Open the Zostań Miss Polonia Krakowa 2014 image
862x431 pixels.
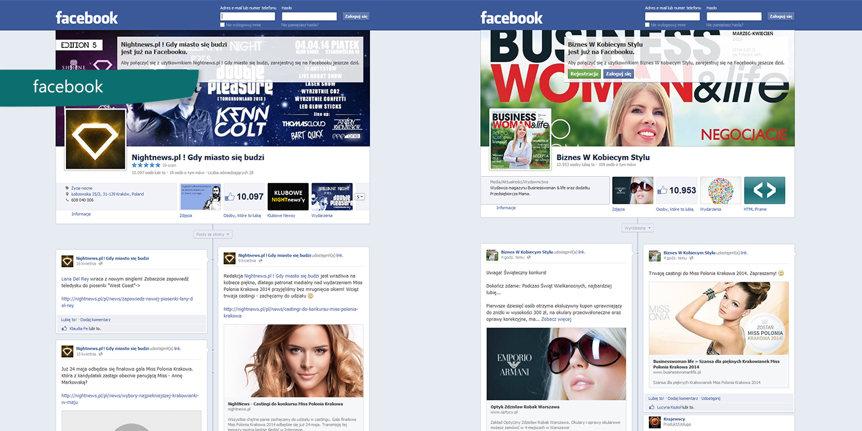pyautogui.click(x=719, y=318)
